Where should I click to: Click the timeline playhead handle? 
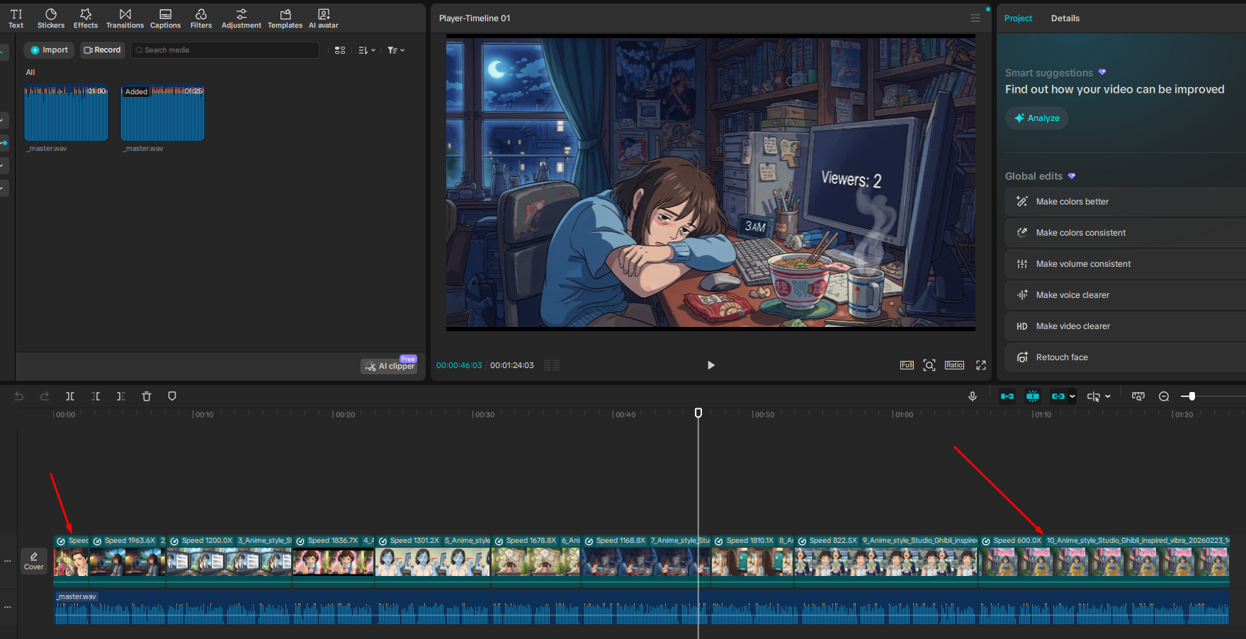[698, 413]
